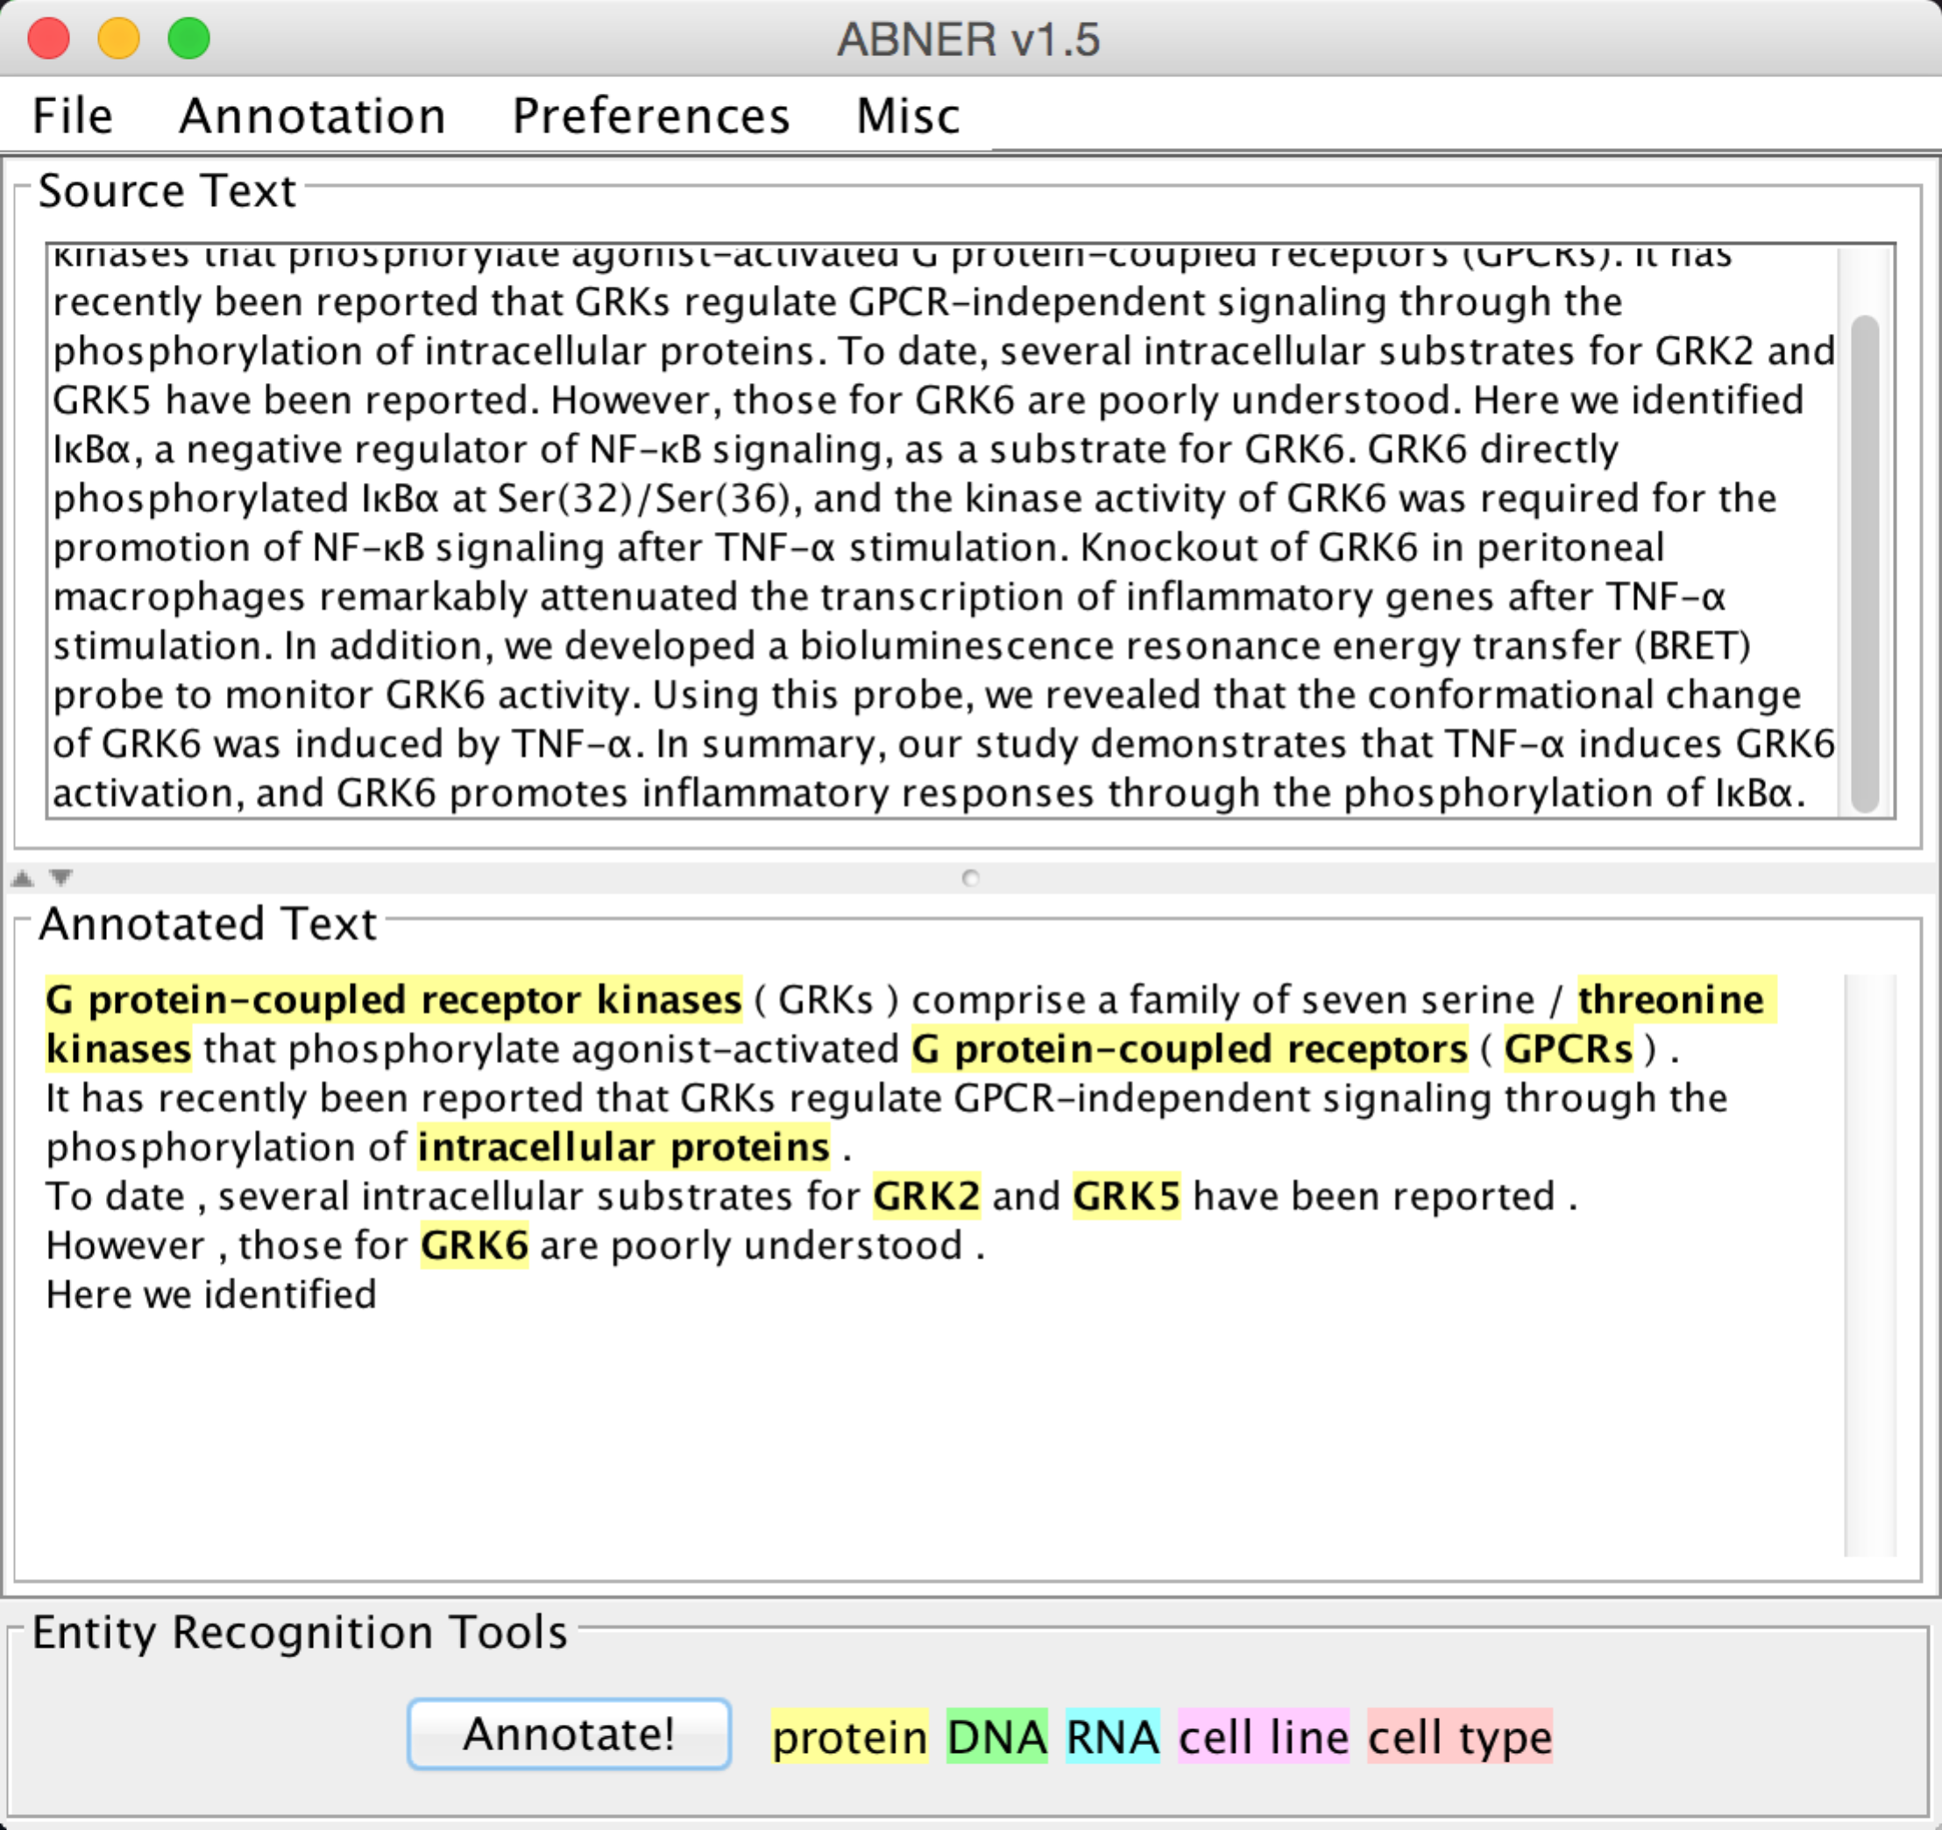Open the Preferences menu

click(650, 117)
